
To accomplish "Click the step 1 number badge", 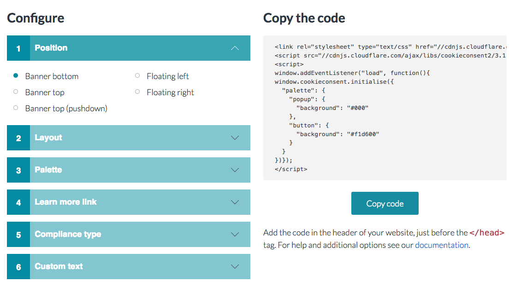I will 18,48.
